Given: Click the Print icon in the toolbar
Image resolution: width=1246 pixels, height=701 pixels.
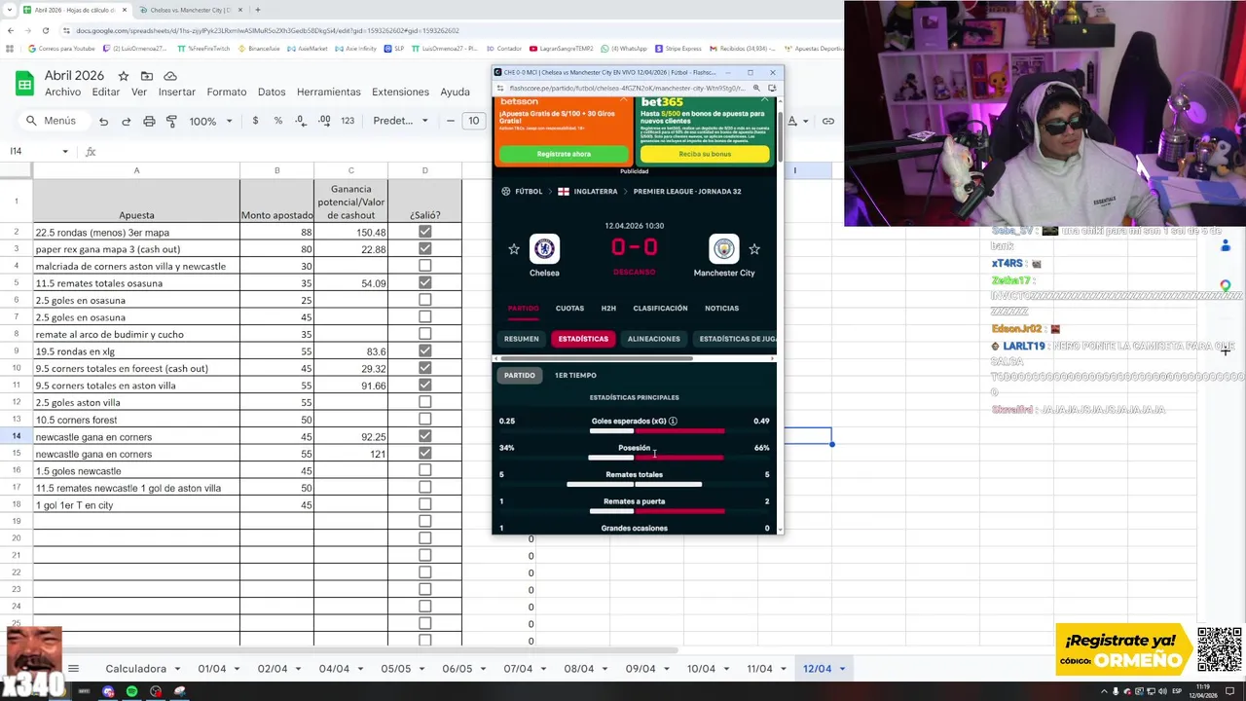Looking at the screenshot, I should coord(149,121).
